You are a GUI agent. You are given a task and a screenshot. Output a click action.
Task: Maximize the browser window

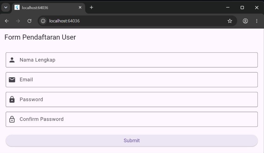pos(242,7)
